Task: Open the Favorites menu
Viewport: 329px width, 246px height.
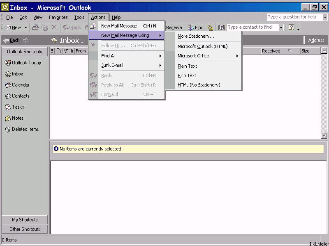Action: (58, 17)
